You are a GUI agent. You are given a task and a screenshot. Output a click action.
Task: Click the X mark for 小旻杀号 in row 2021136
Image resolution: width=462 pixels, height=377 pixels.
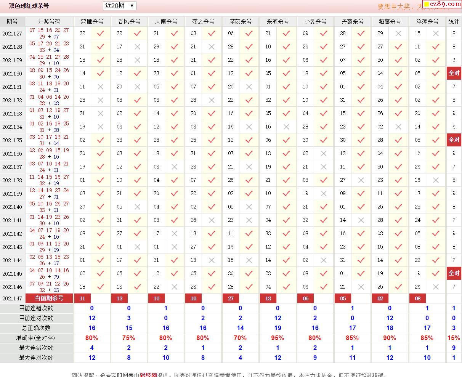(324, 154)
